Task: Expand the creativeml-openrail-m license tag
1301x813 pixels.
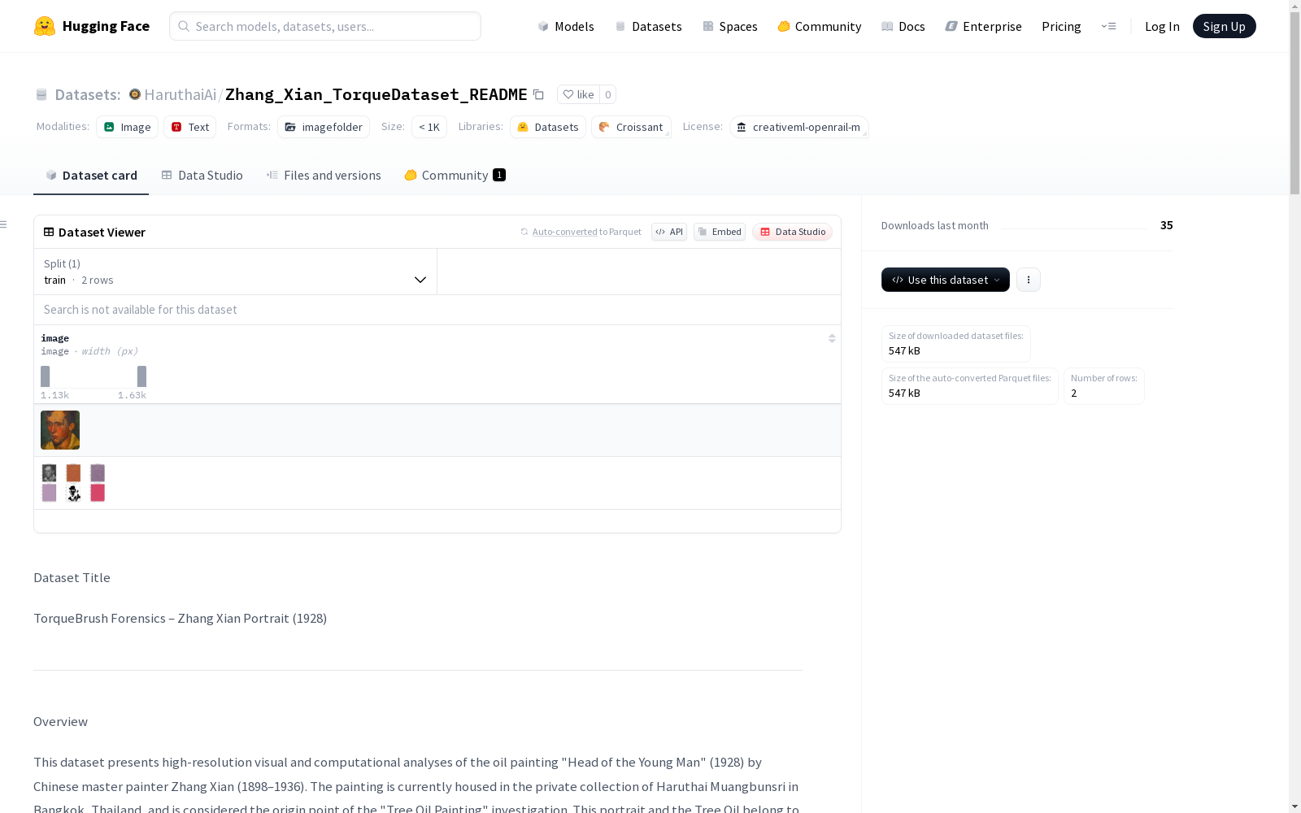Action: pos(799,127)
